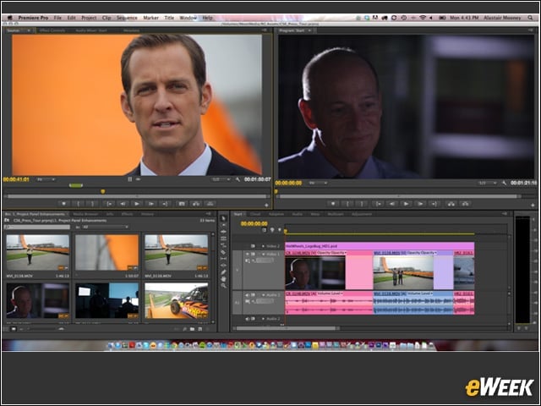
Task: Open Opacity dropdown on first video clip
Action: pos(331,253)
